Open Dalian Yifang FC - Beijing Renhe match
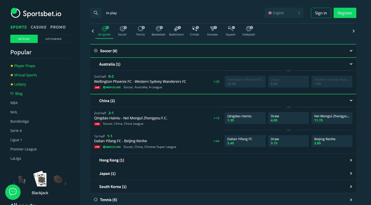The height and width of the screenshot is (205, 371). [121, 141]
